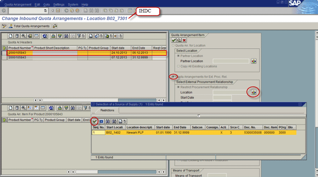The width and height of the screenshot is (318, 177).
Task: Click middle icon in Quota Arrangement Item toolbar
Action: point(179,40)
